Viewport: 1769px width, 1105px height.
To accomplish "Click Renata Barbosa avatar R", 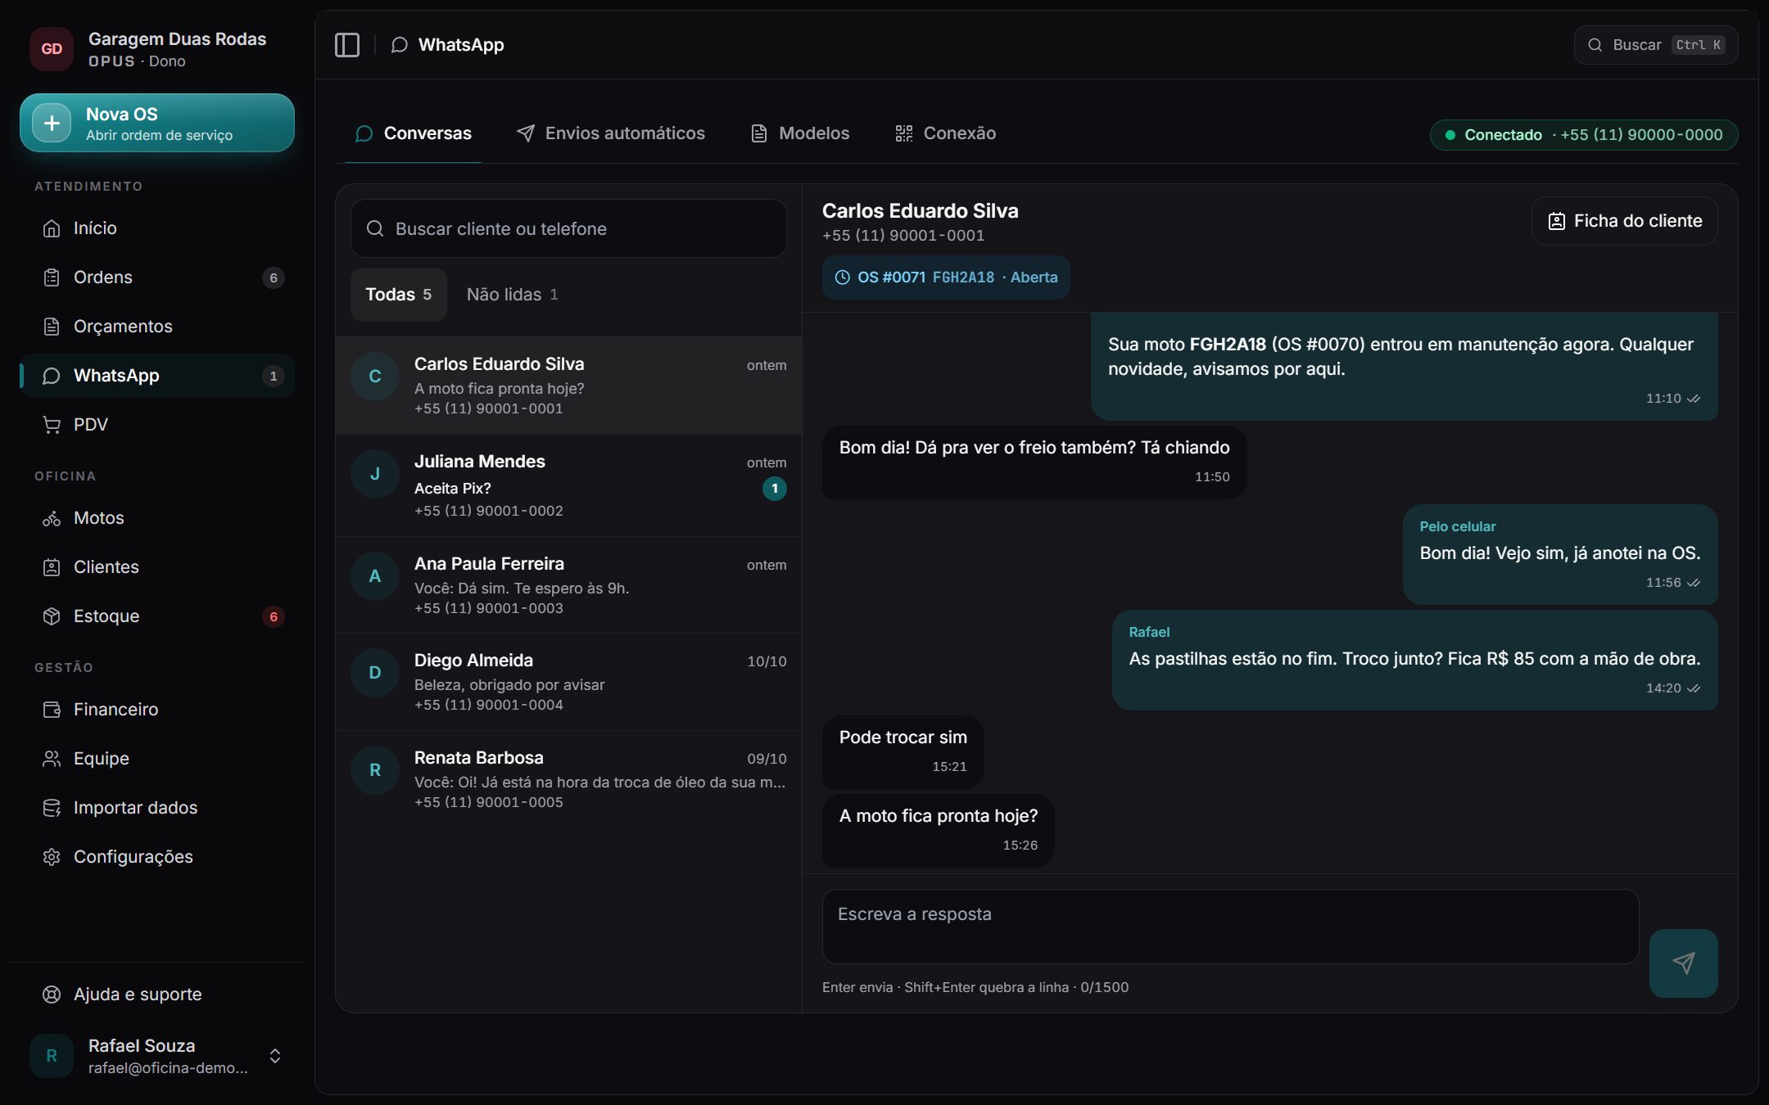I will (375, 770).
